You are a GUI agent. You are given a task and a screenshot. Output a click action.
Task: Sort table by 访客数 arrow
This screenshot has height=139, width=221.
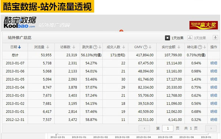[x=74, y=47]
